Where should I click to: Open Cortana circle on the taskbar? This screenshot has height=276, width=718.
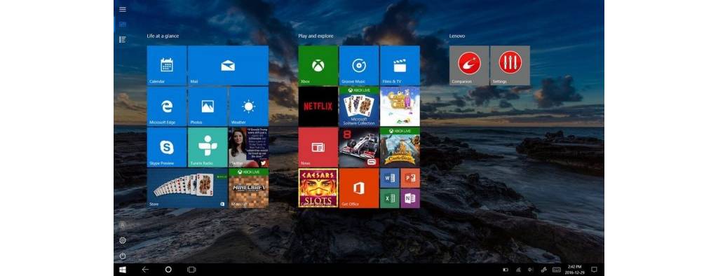point(168,270)
